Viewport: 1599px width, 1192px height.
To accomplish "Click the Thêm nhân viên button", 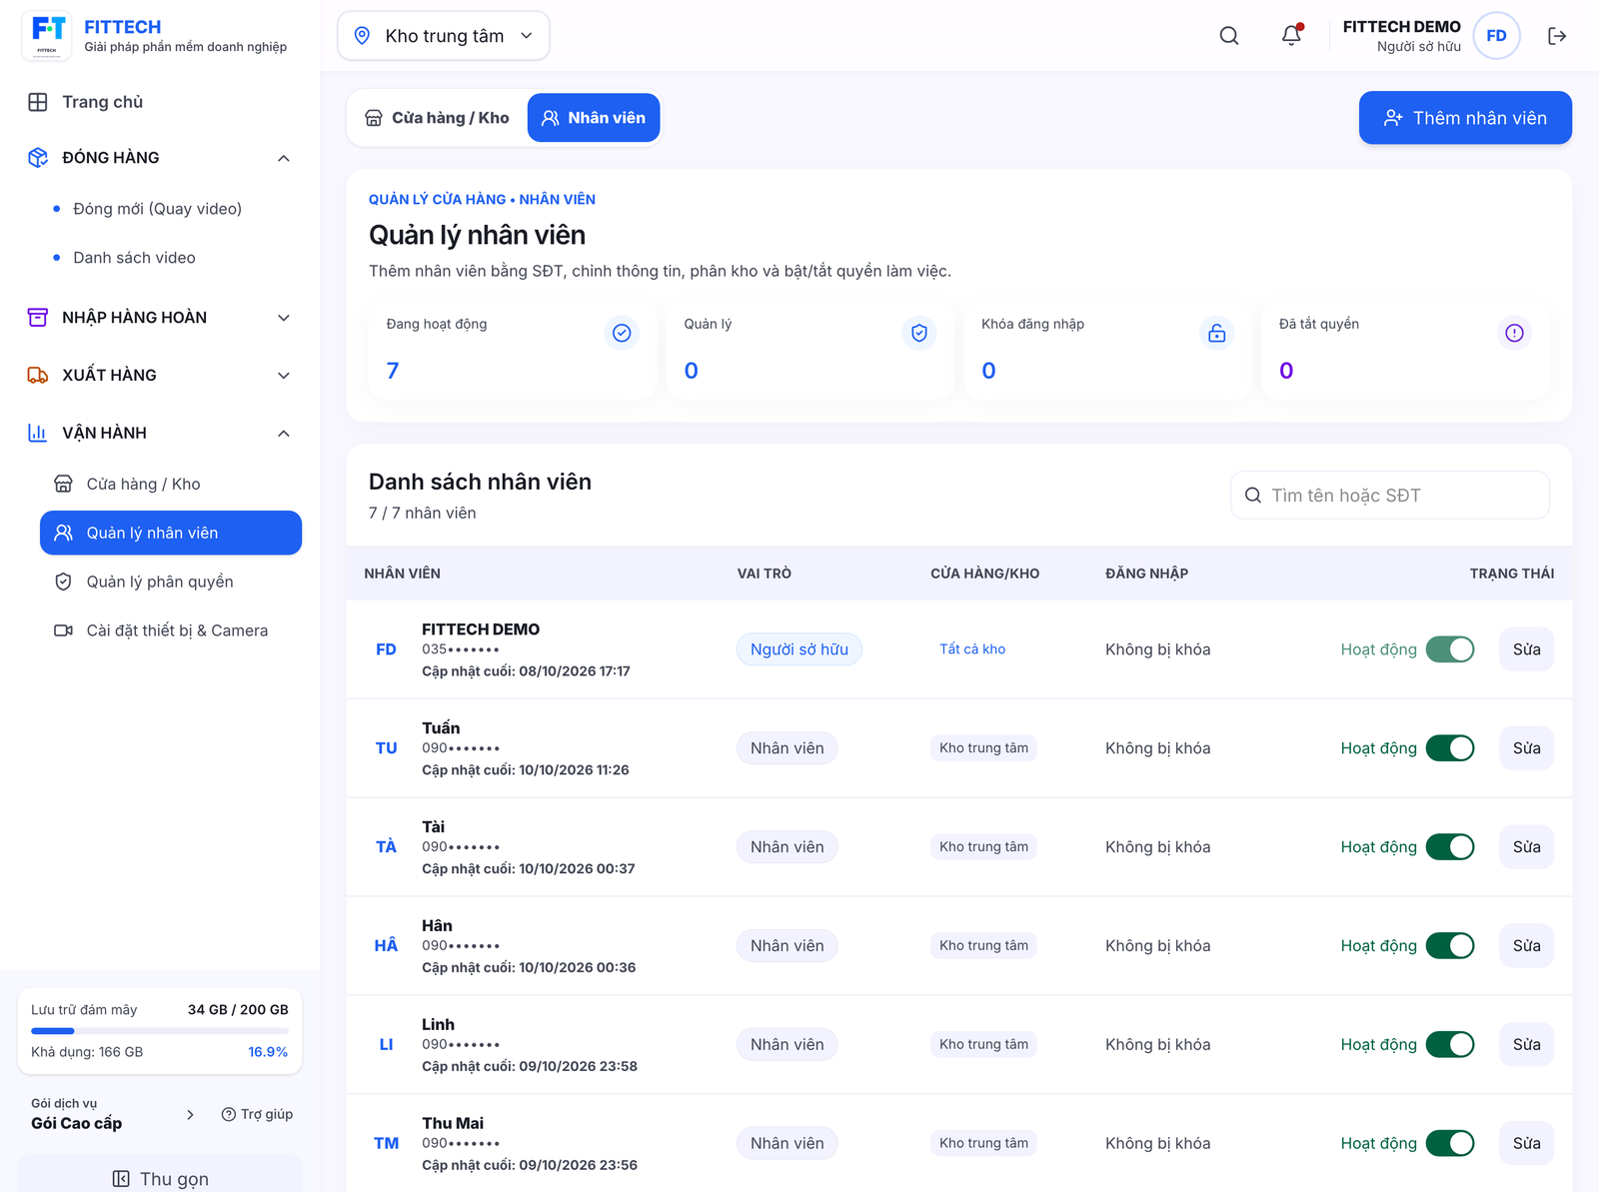I will [x=1465, y=118].
